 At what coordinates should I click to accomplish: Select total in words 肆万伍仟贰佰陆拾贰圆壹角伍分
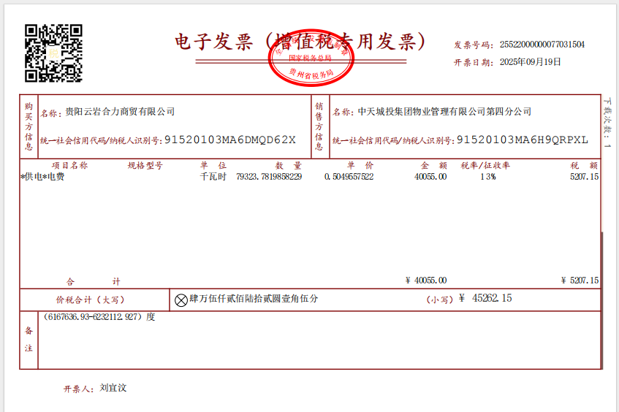tap(254, 299)
